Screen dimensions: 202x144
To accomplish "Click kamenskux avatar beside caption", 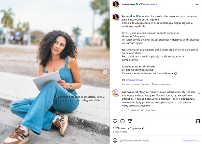I will pyautogui.click(x=116, y=17).
